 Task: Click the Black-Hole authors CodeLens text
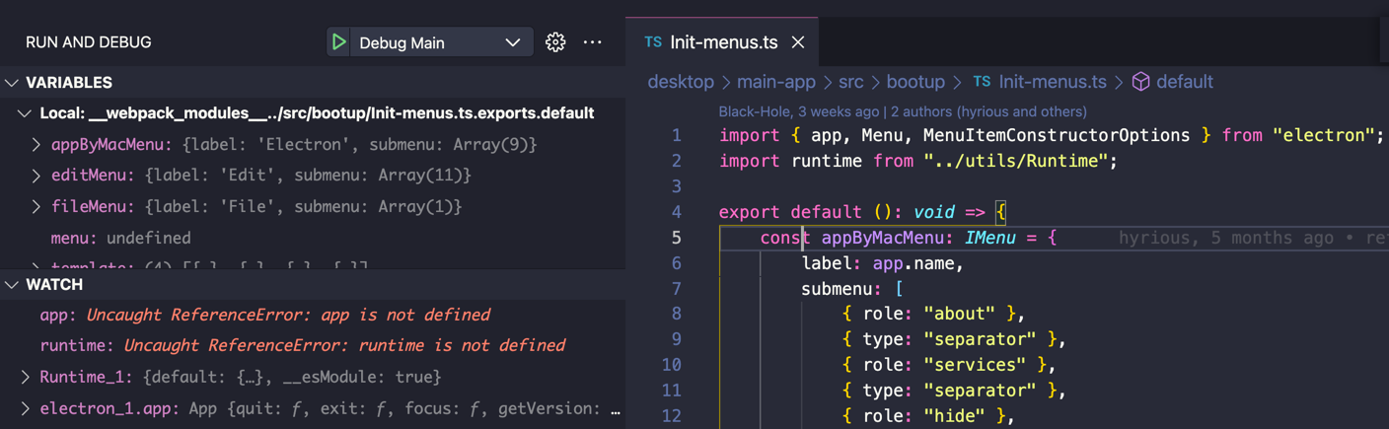(x=903, y=111)
